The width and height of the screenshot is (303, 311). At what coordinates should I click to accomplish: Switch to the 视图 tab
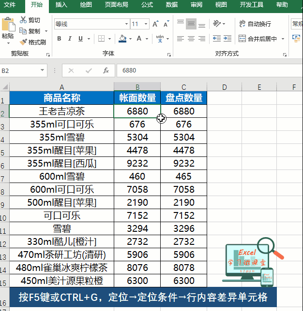click(x=221, y=4)
